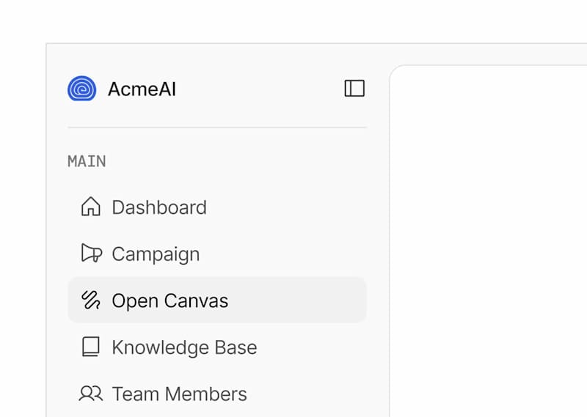Go to the Campaign section
Screen dimensions: 587x417
point(156,254)
